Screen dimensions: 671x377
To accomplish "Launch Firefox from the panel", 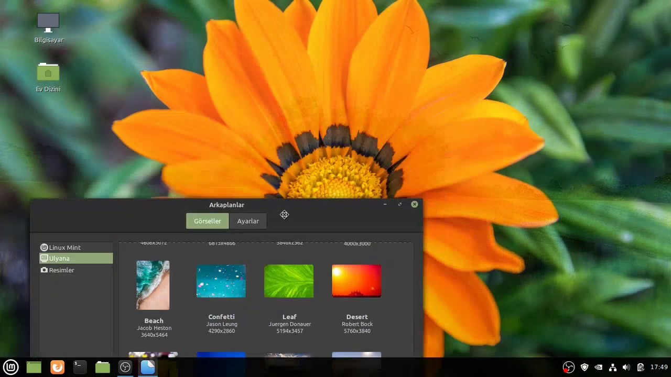I will point(57,367).
